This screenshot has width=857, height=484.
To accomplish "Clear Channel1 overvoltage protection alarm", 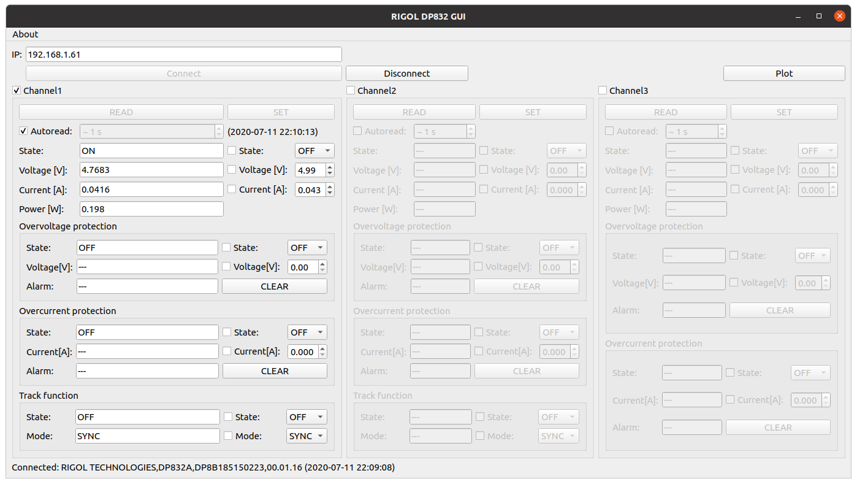I will [x=275, y=286].
